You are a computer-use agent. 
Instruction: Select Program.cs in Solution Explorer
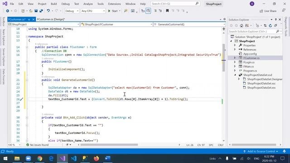250,71
